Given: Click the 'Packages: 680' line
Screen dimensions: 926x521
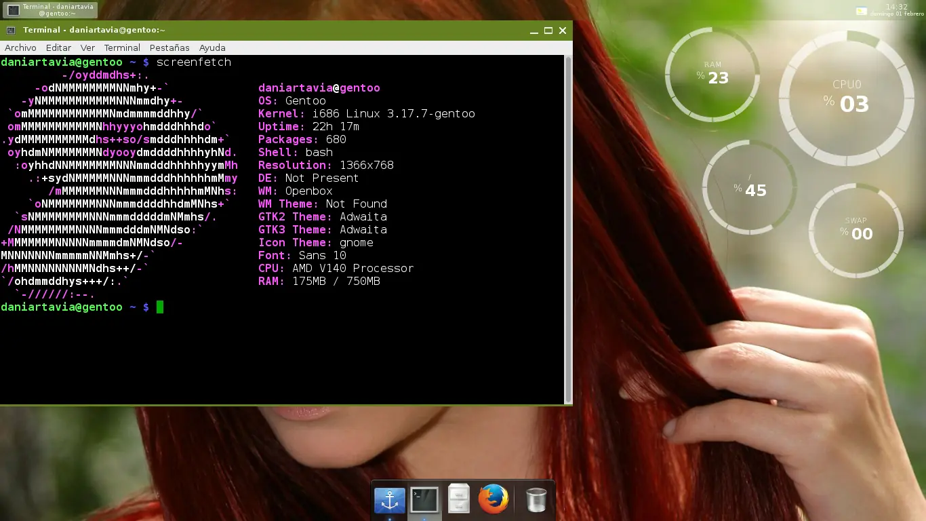Looking at the screenshot, I should (x=302, y=139).
